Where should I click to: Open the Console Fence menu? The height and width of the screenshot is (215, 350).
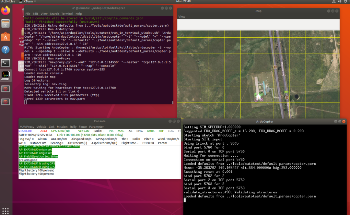tap(83, 127)
